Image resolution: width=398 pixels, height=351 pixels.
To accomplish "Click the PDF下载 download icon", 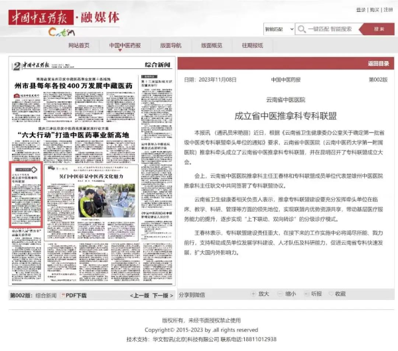I will click(x=63, y=295).
